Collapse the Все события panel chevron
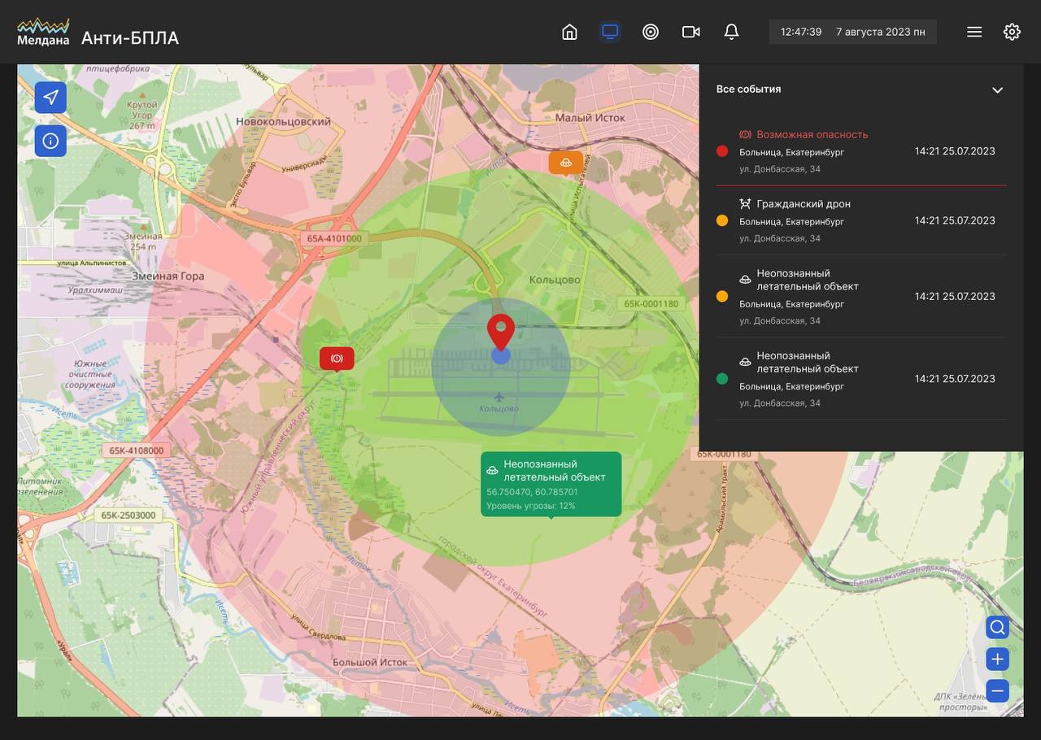Screen dimensions: 1041x740 coord(997,89)
